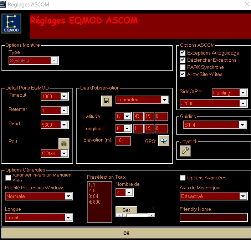Click the rate slider left arrow
Screen dimensions: 251x240
click(x=119, y=215)
